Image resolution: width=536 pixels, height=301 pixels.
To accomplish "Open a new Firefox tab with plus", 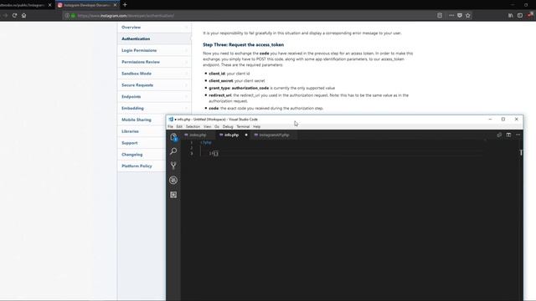I will coord(125,5).
